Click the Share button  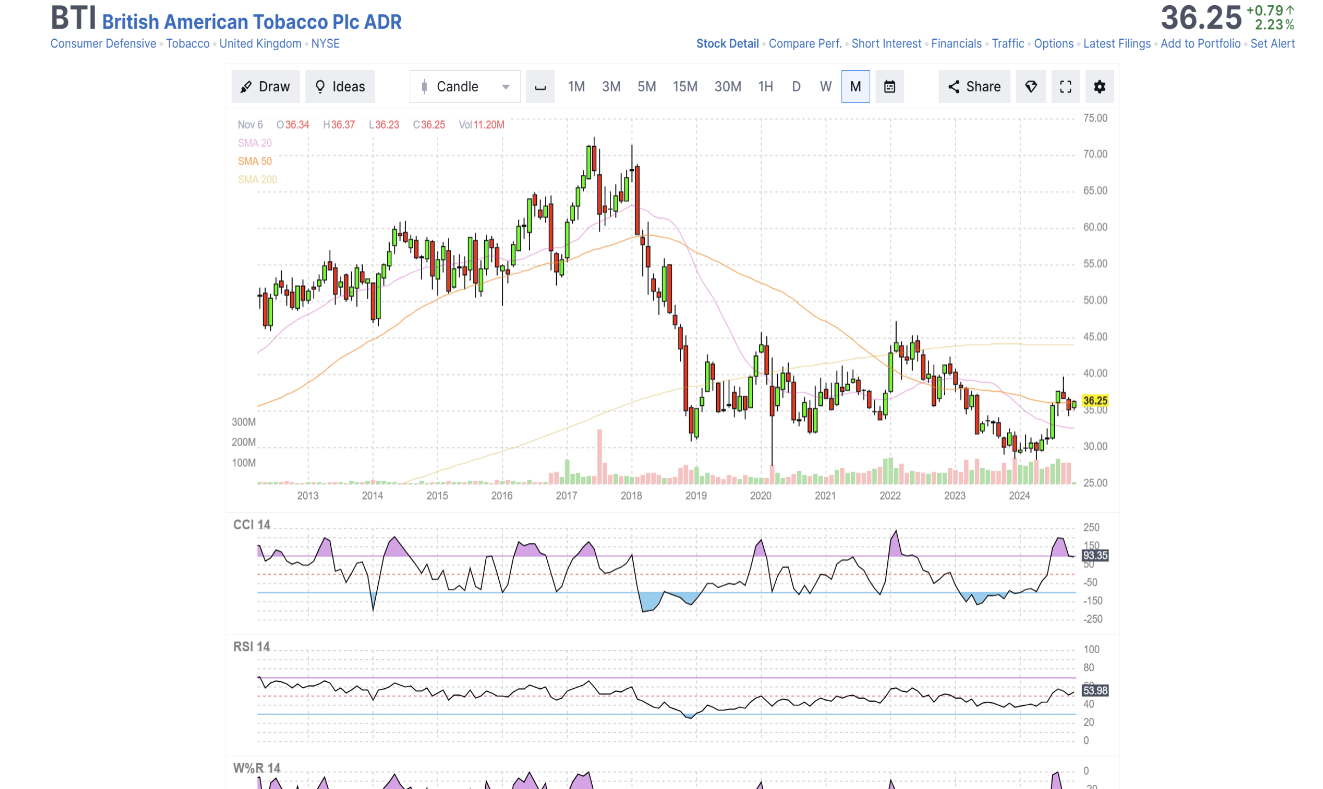pos(974,87)
